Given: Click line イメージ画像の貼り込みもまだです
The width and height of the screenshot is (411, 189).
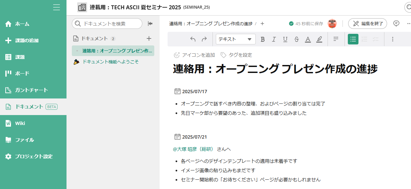Looking at the screenshot, I should (218, 170).
